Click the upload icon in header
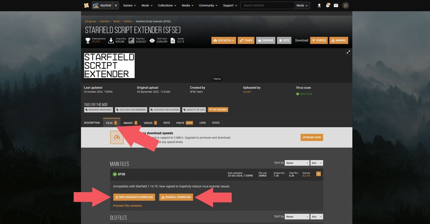The image size is (430, 224). [x=319, y=5]
